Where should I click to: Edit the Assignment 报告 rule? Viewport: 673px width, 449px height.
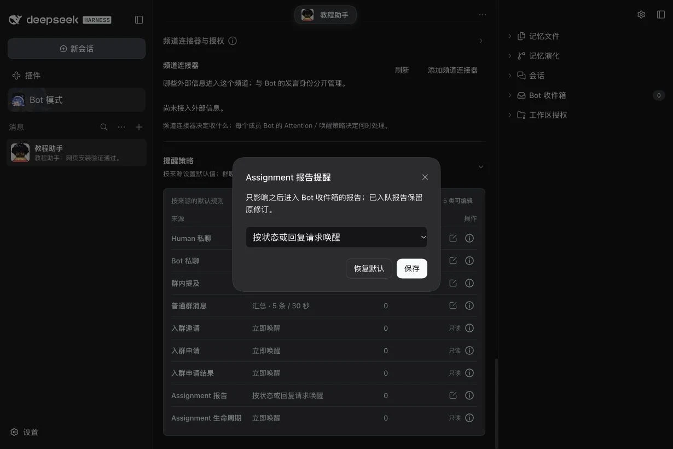(452, 395)
